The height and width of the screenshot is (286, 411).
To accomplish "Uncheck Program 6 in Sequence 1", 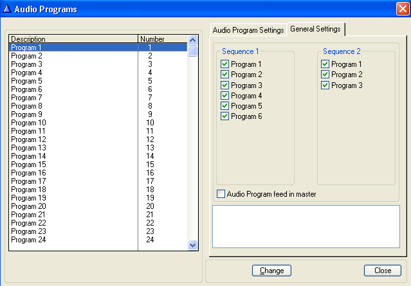I will coord(224,116).
